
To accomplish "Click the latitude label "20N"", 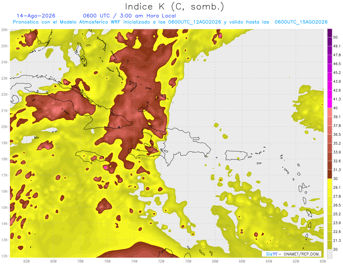I will click(x=4, y=127).
